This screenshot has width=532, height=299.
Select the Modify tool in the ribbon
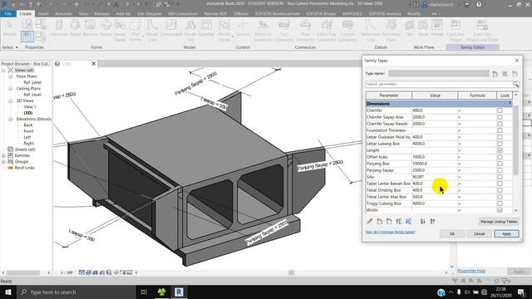9,28
